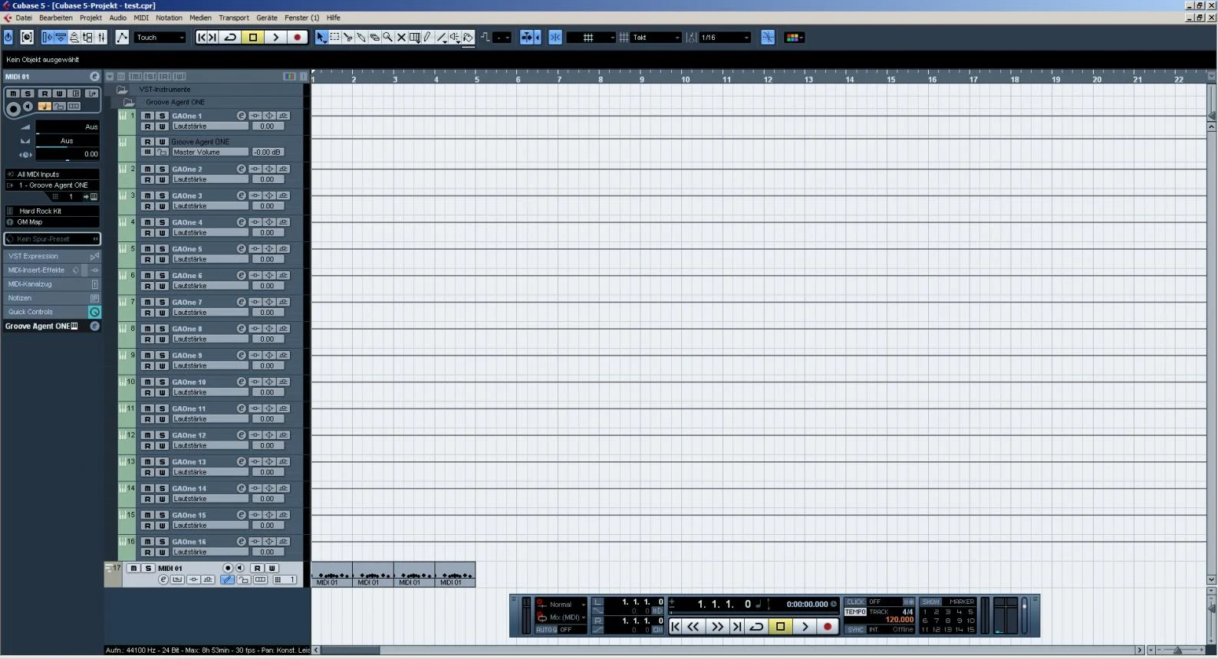Select the Scissors (split) tool in the toolbar

[348, 38]
